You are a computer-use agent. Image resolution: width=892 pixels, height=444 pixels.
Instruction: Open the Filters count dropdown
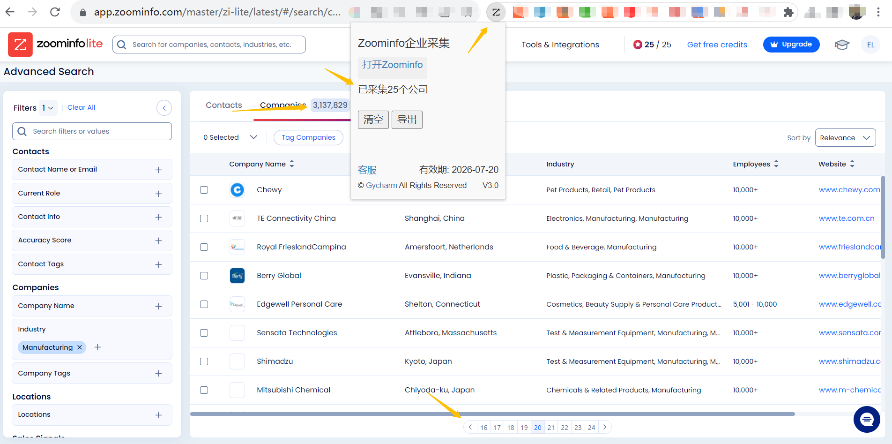click(x=48, y=108)
